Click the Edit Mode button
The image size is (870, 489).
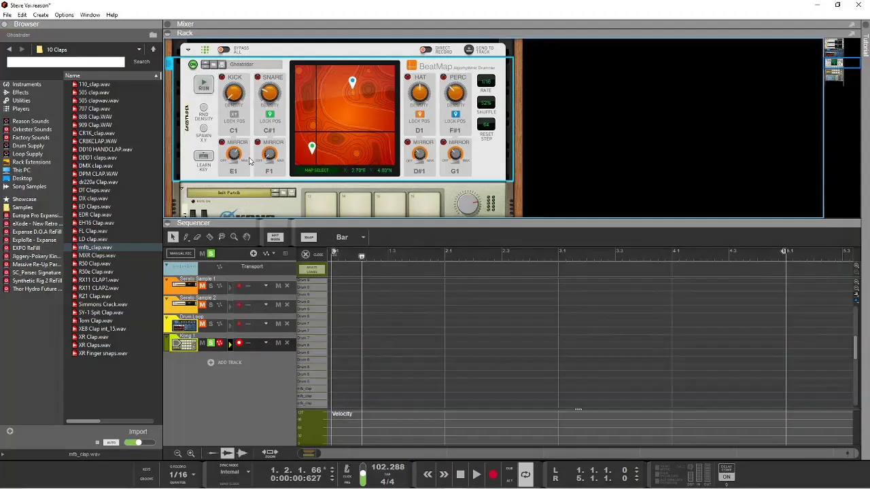click(x=275, y=237)
